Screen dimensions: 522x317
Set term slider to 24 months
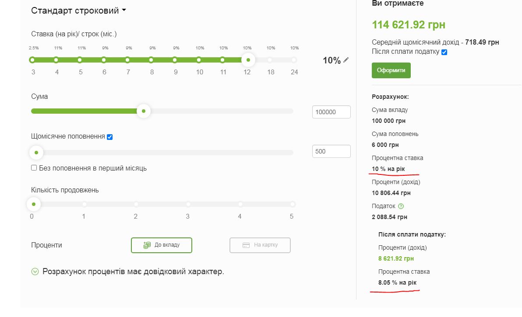294,60
